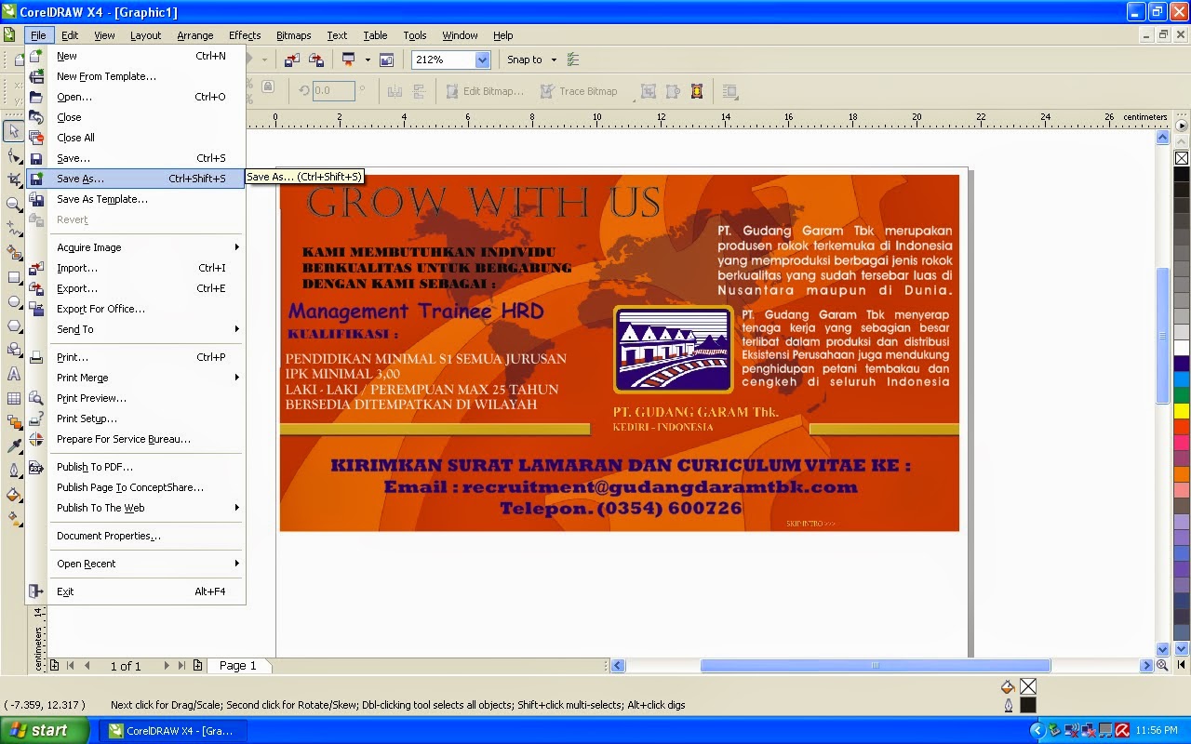Viewport: 1191px width, 744px height.
Task: Open the Snap to dropdown
Action: pyautogui.click(x=531, y=60)
